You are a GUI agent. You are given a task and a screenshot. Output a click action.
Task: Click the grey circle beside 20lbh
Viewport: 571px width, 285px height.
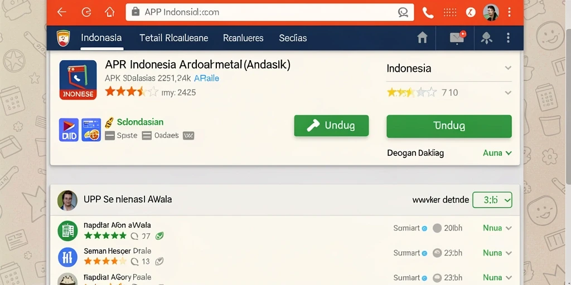coord(437,228)
